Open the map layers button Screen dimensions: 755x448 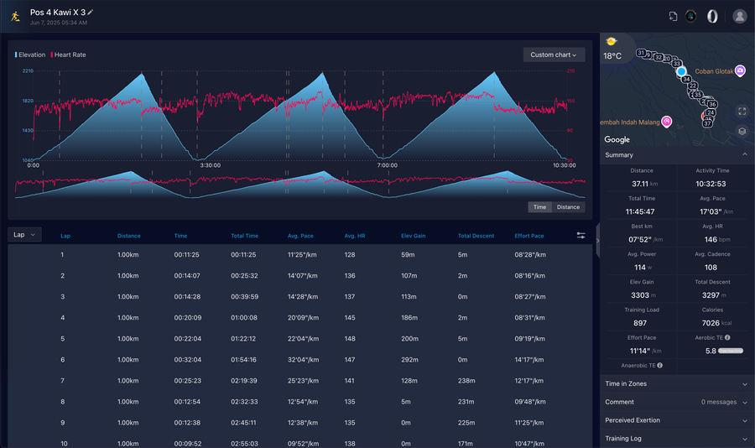[x=742, y=131]
